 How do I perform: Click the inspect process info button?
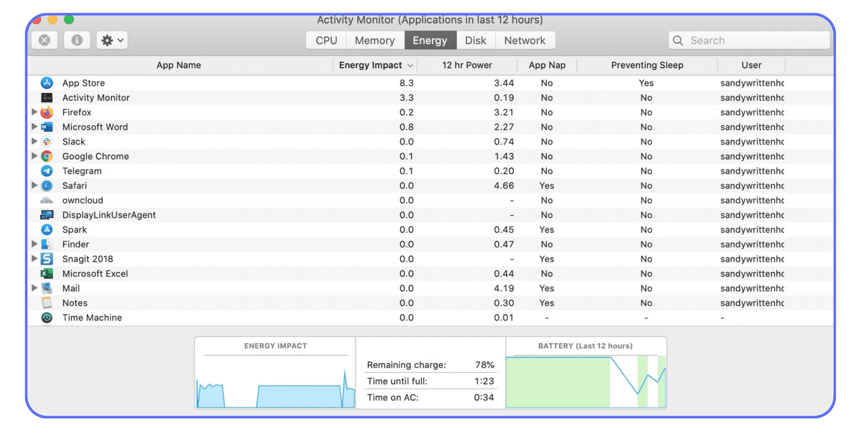pos(77,40)
